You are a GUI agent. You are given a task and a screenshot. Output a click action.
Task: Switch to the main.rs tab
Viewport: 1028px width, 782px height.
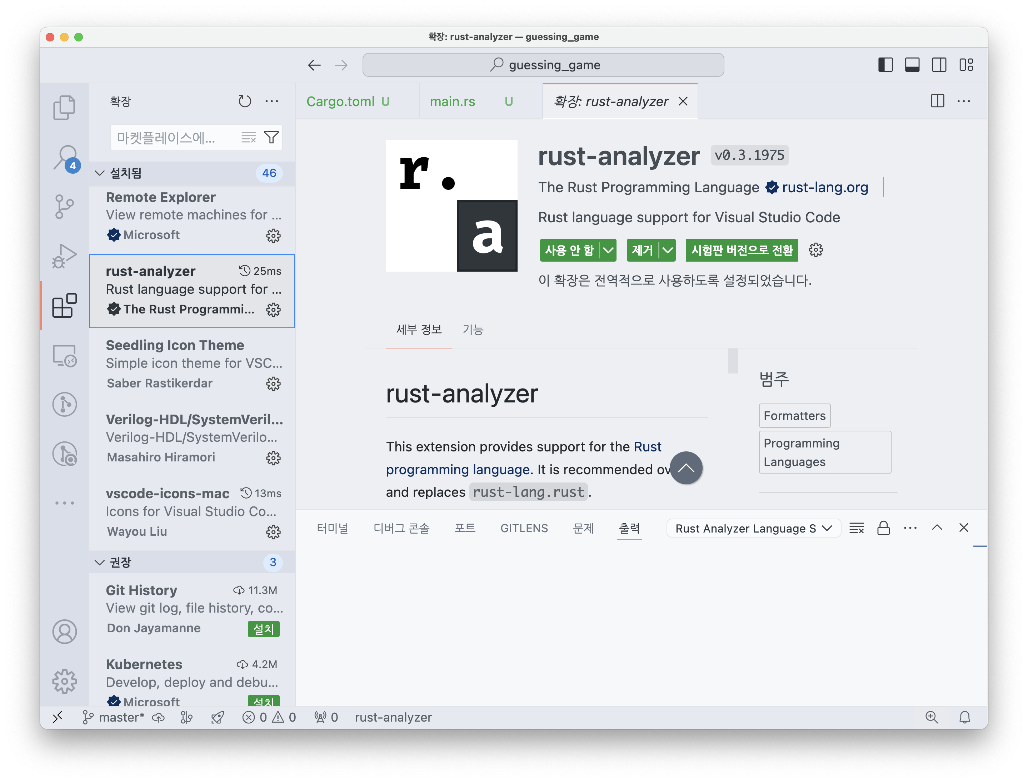pyautogui.click(x=480, y=102)
